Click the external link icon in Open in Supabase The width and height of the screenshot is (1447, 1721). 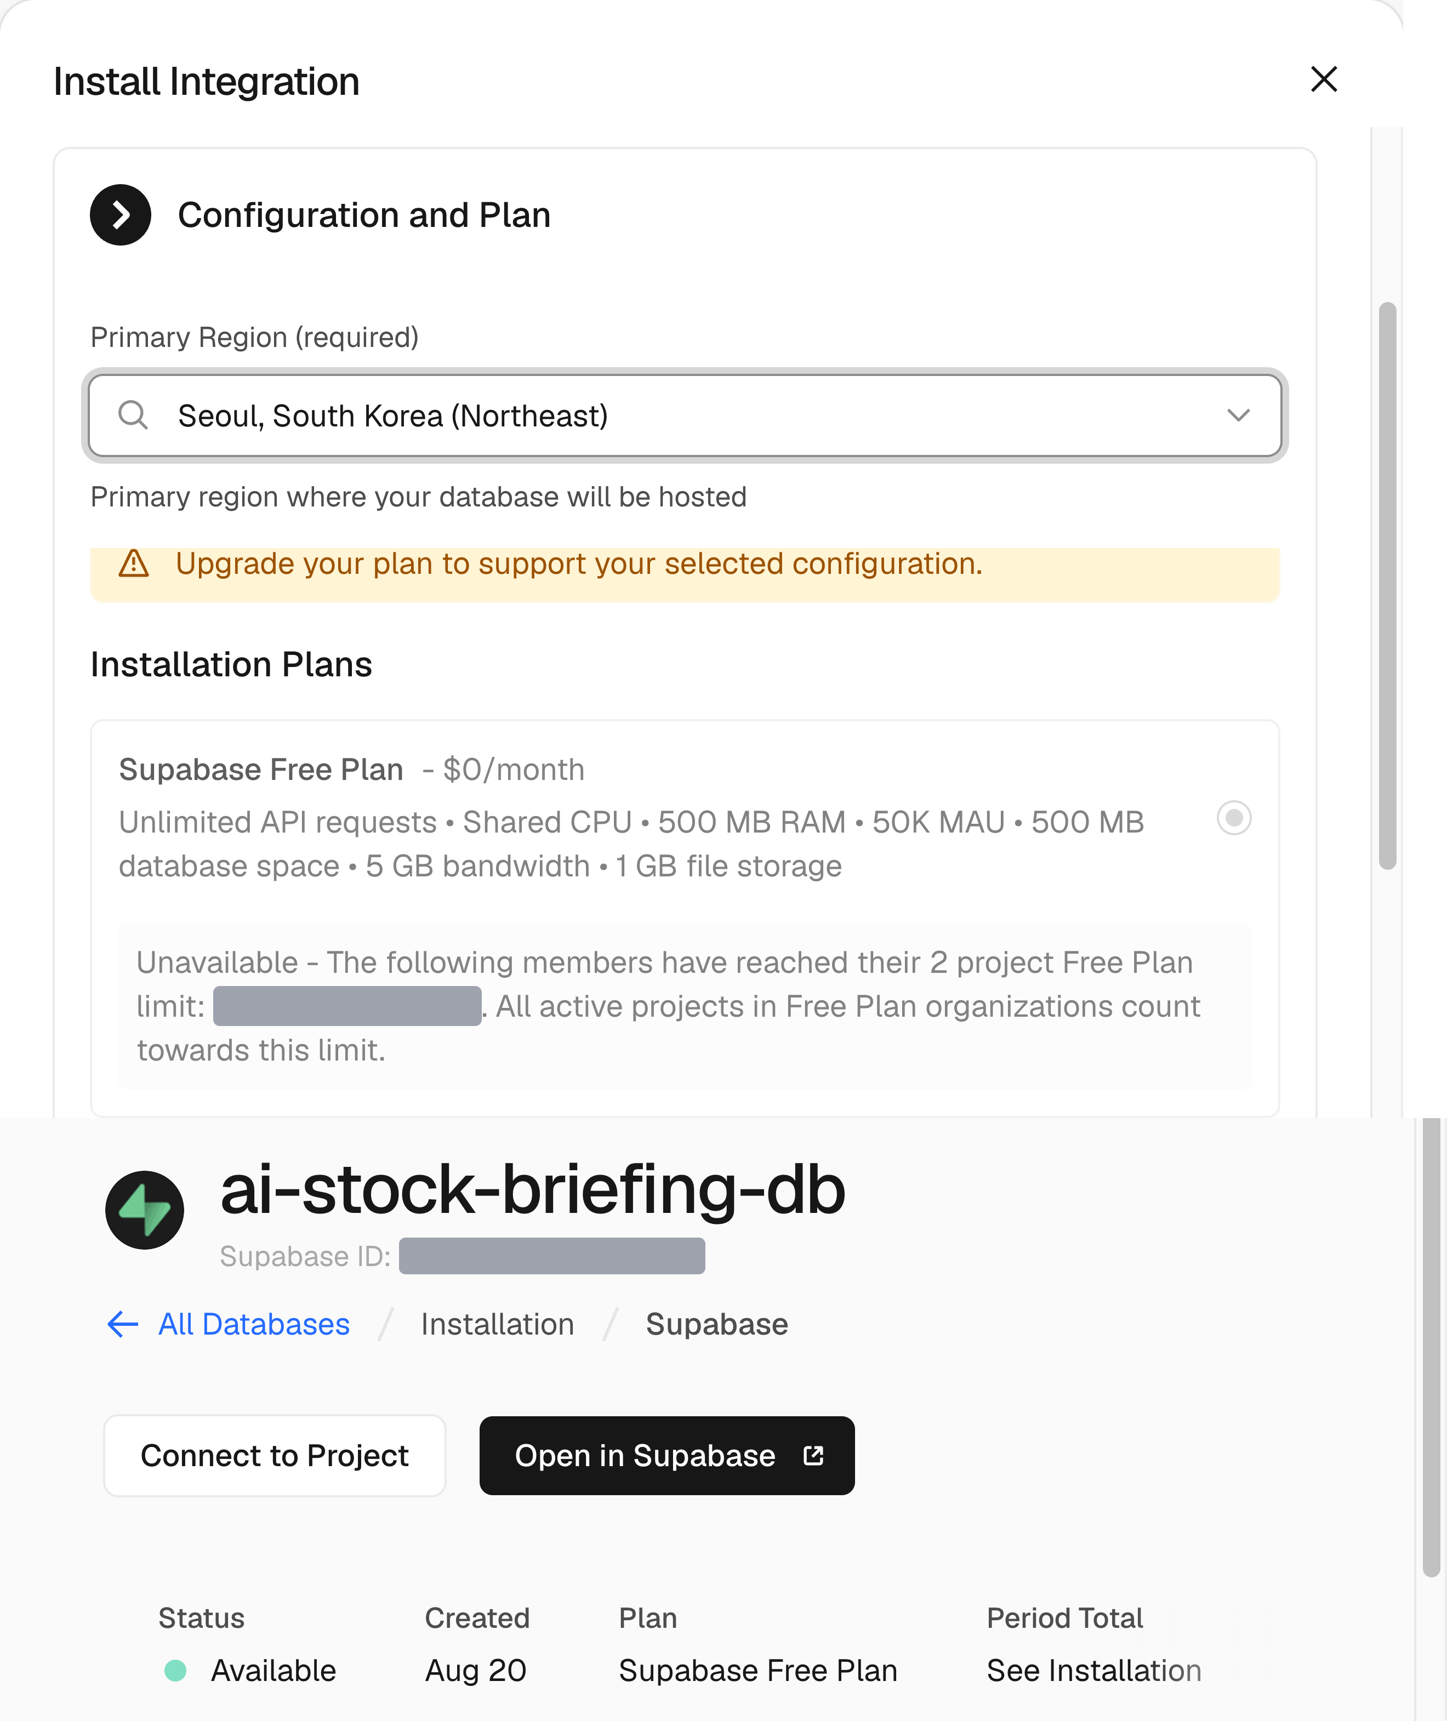point(813,1455)
